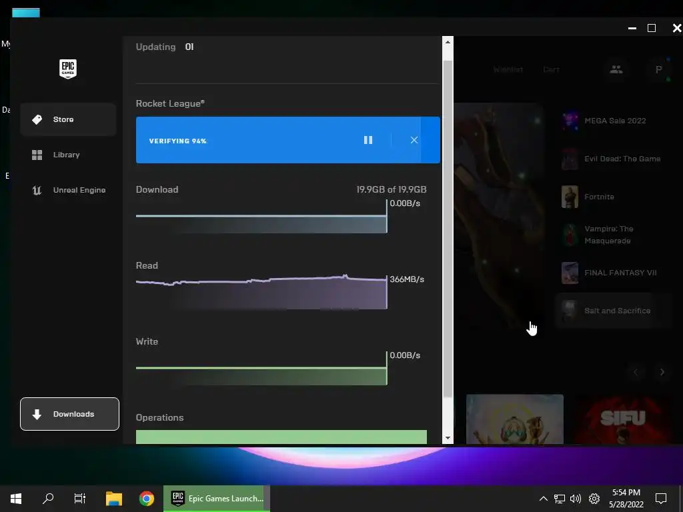Image resolution: width=683 pixels, height=512 pixels.
Task: Maximize the Epic Games Launcher window
Action: [x=652, y=28]
